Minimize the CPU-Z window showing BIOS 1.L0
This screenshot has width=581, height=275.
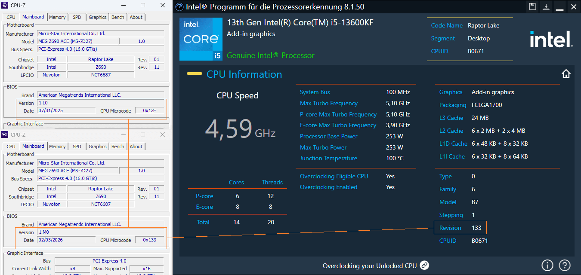coord(123,5)
